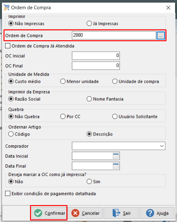Screen dimensions: 177x222
Task: Select Já Impressas radio option
Action: (89, 24)
